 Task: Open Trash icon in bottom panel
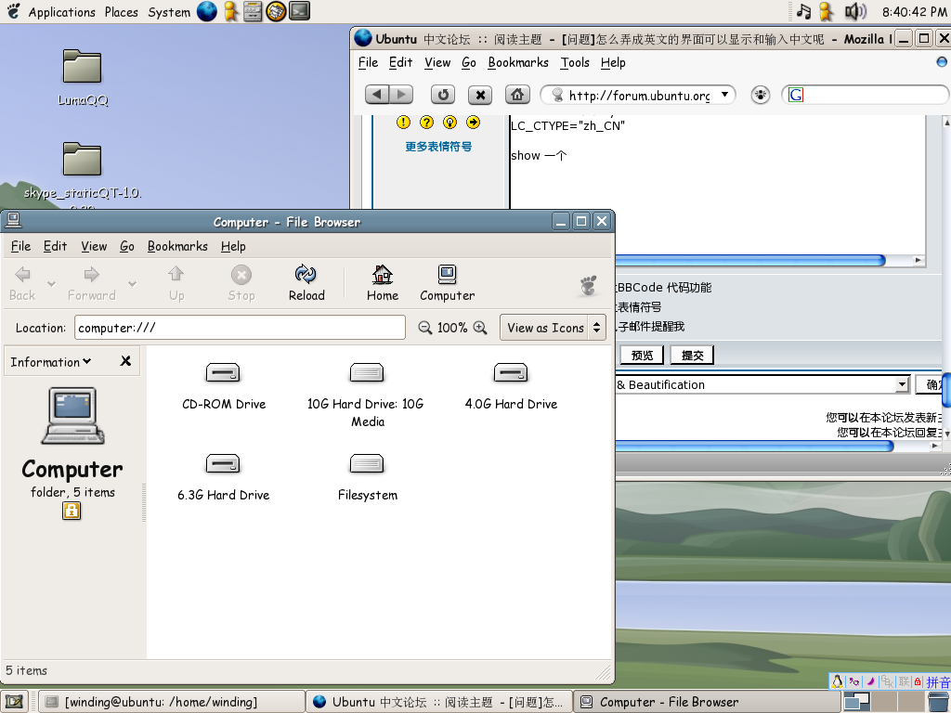point(938,702)
